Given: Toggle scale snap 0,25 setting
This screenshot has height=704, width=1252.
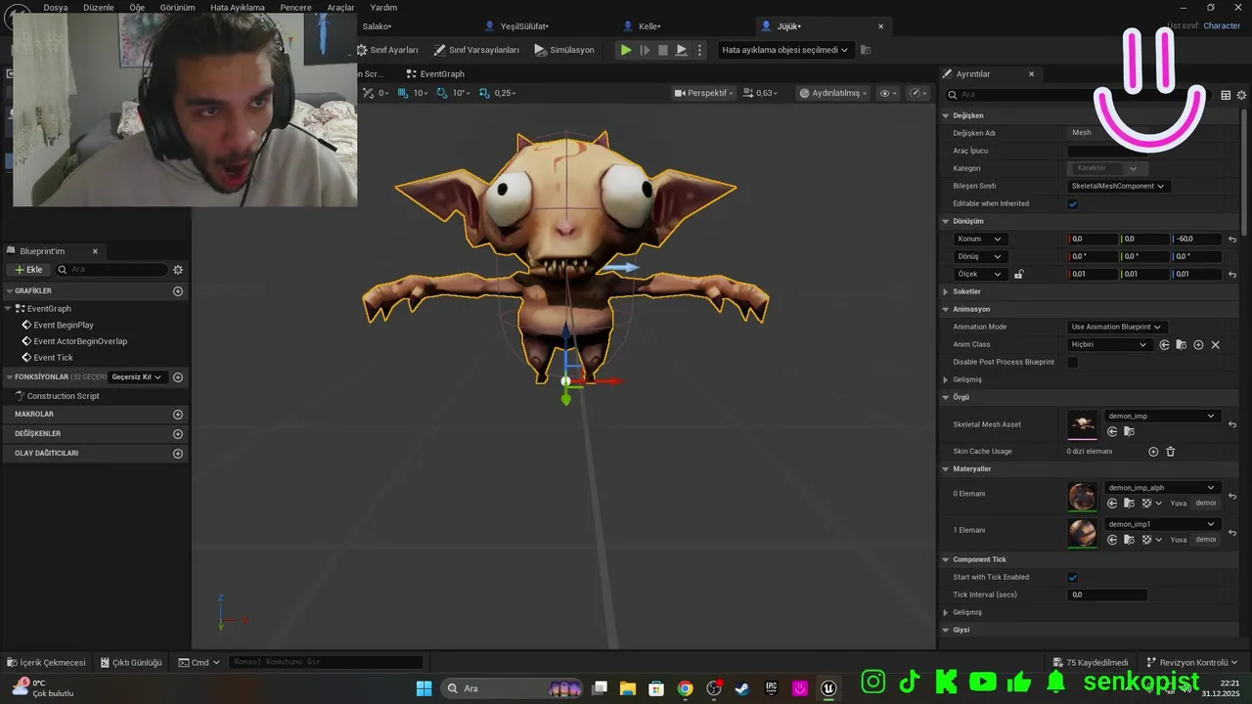Looking at the screenshot, I should pos(498,93).
